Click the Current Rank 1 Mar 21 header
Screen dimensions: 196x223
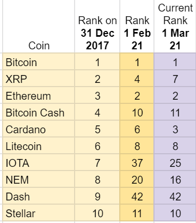[175, 26]
